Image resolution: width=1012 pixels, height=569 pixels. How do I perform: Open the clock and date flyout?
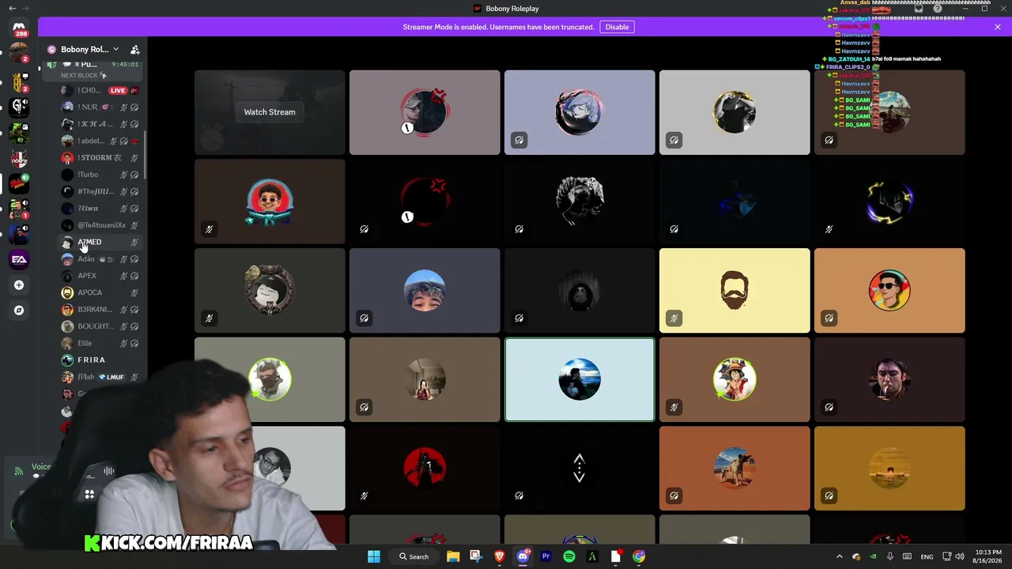coord(986,556)
